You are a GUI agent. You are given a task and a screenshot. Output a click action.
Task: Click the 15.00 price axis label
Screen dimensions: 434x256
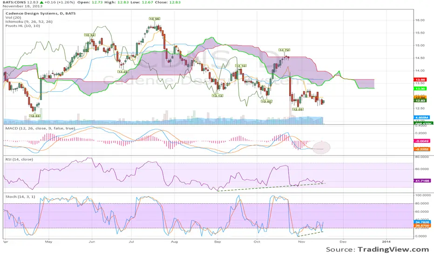[x=420, y=46]
